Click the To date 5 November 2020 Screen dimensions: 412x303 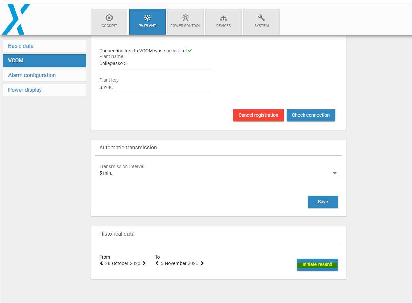pyautogui.click(x=179, y=263)
